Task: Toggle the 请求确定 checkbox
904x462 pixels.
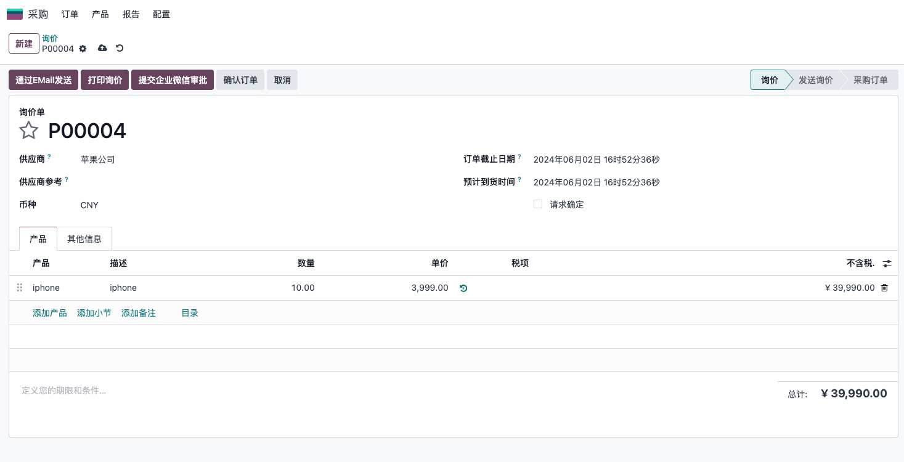Action: (538, 204)
